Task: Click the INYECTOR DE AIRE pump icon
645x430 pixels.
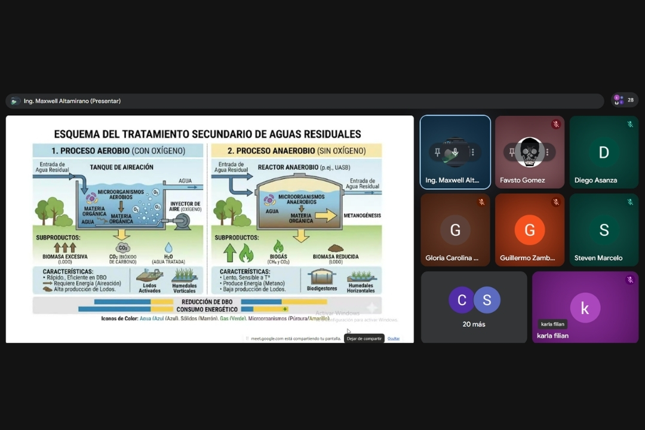Action: (179, 222)
